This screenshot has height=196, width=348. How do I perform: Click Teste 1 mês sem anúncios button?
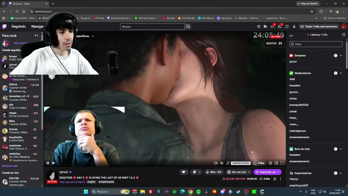point(319,26)
